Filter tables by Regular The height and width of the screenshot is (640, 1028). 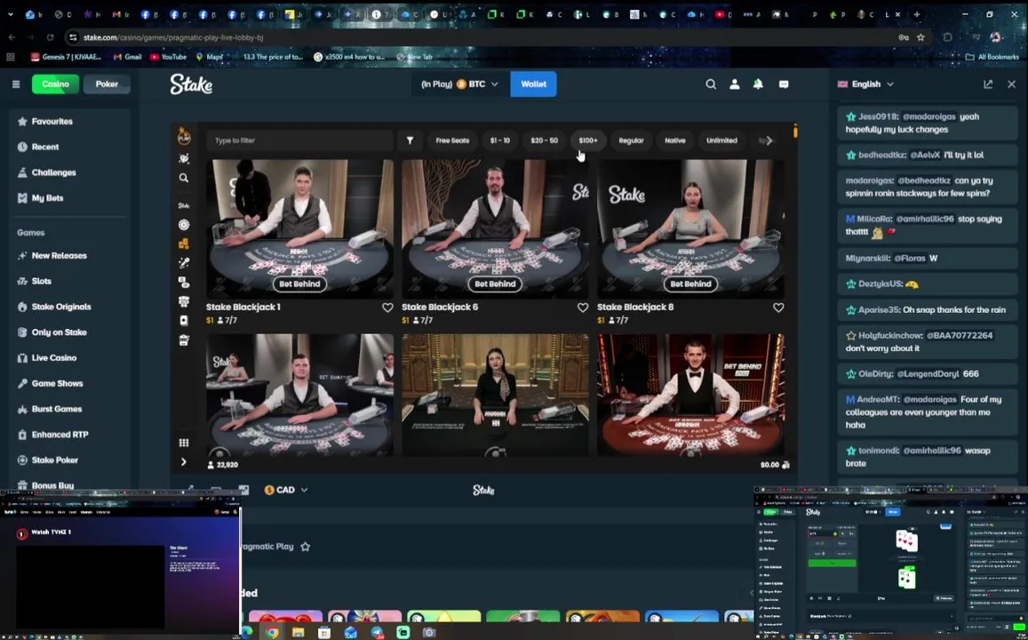[x=632, y=140]
